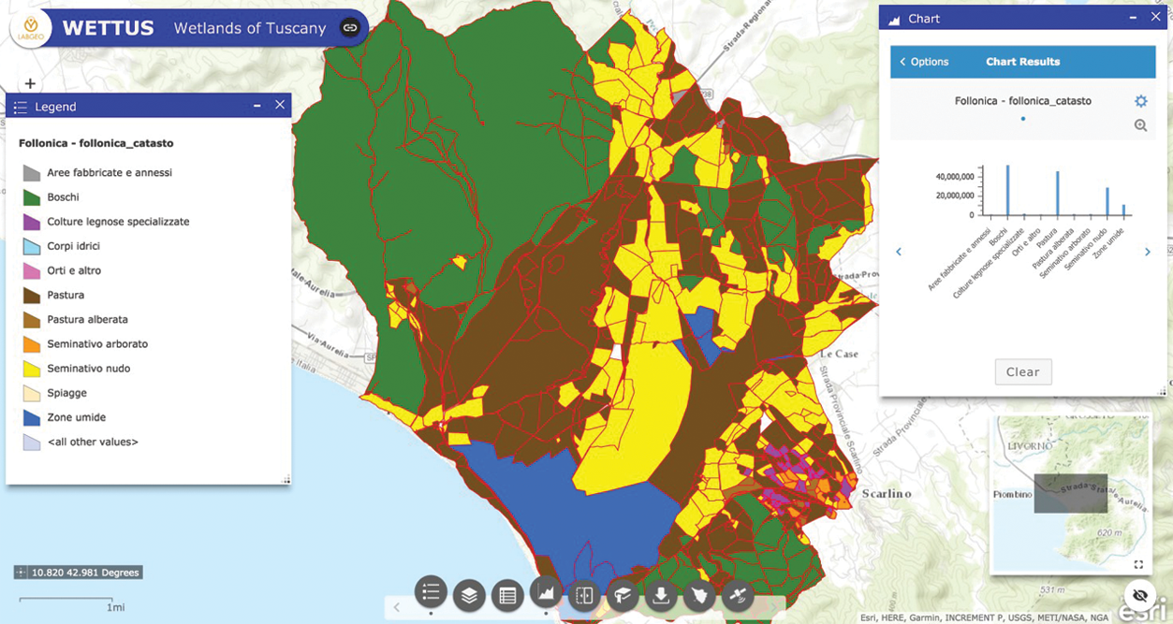Screen dimensions: 1173x624
Task: Go back to chart Options
Action: [923, 62]
